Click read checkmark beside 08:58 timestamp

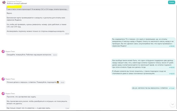170,68
